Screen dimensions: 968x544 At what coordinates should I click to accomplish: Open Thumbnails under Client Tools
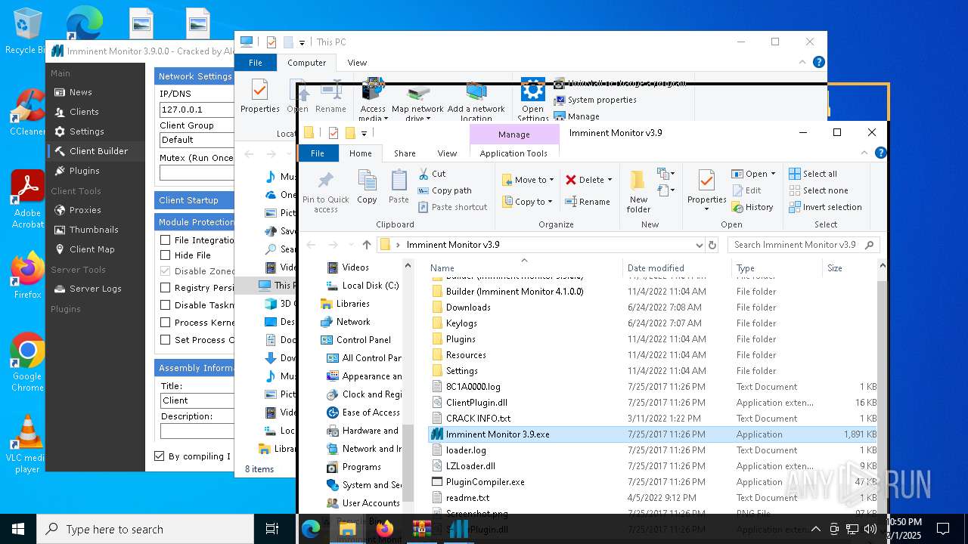click(94, 230)
